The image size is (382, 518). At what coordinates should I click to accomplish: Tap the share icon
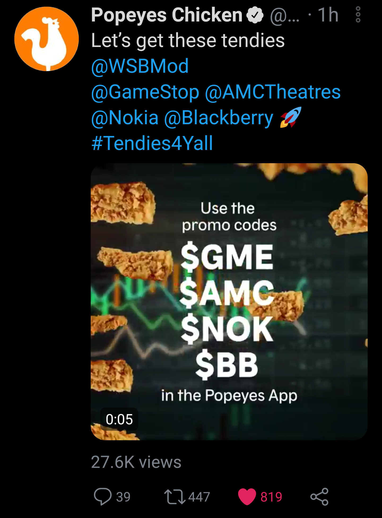click(319, 497)
